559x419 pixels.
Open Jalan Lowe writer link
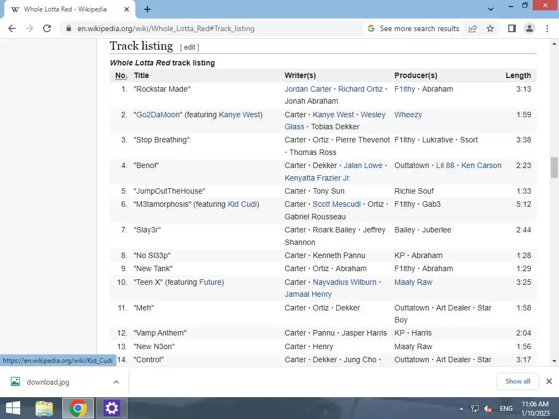click(x=363, y=165)
